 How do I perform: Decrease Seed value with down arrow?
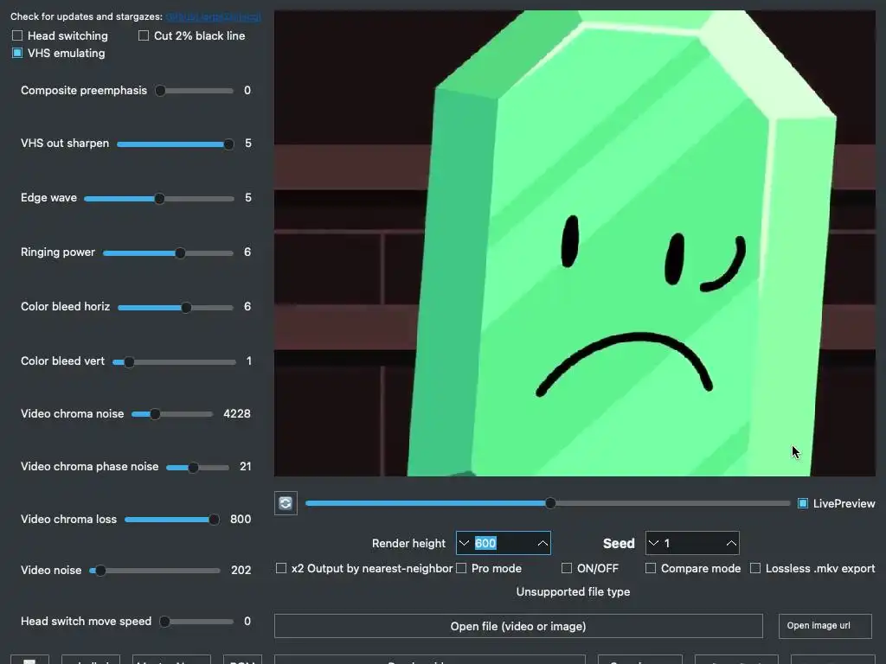654,543
